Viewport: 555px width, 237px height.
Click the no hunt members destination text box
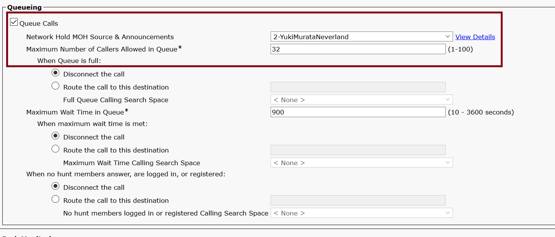point(357,200)
